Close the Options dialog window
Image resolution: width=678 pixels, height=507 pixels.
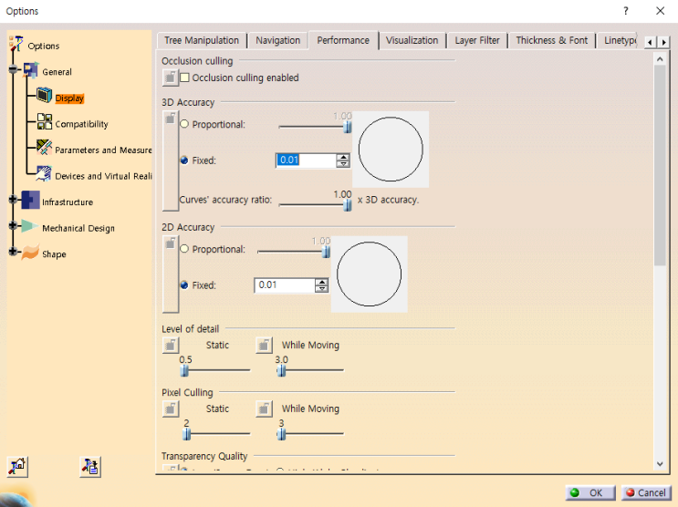660,11
